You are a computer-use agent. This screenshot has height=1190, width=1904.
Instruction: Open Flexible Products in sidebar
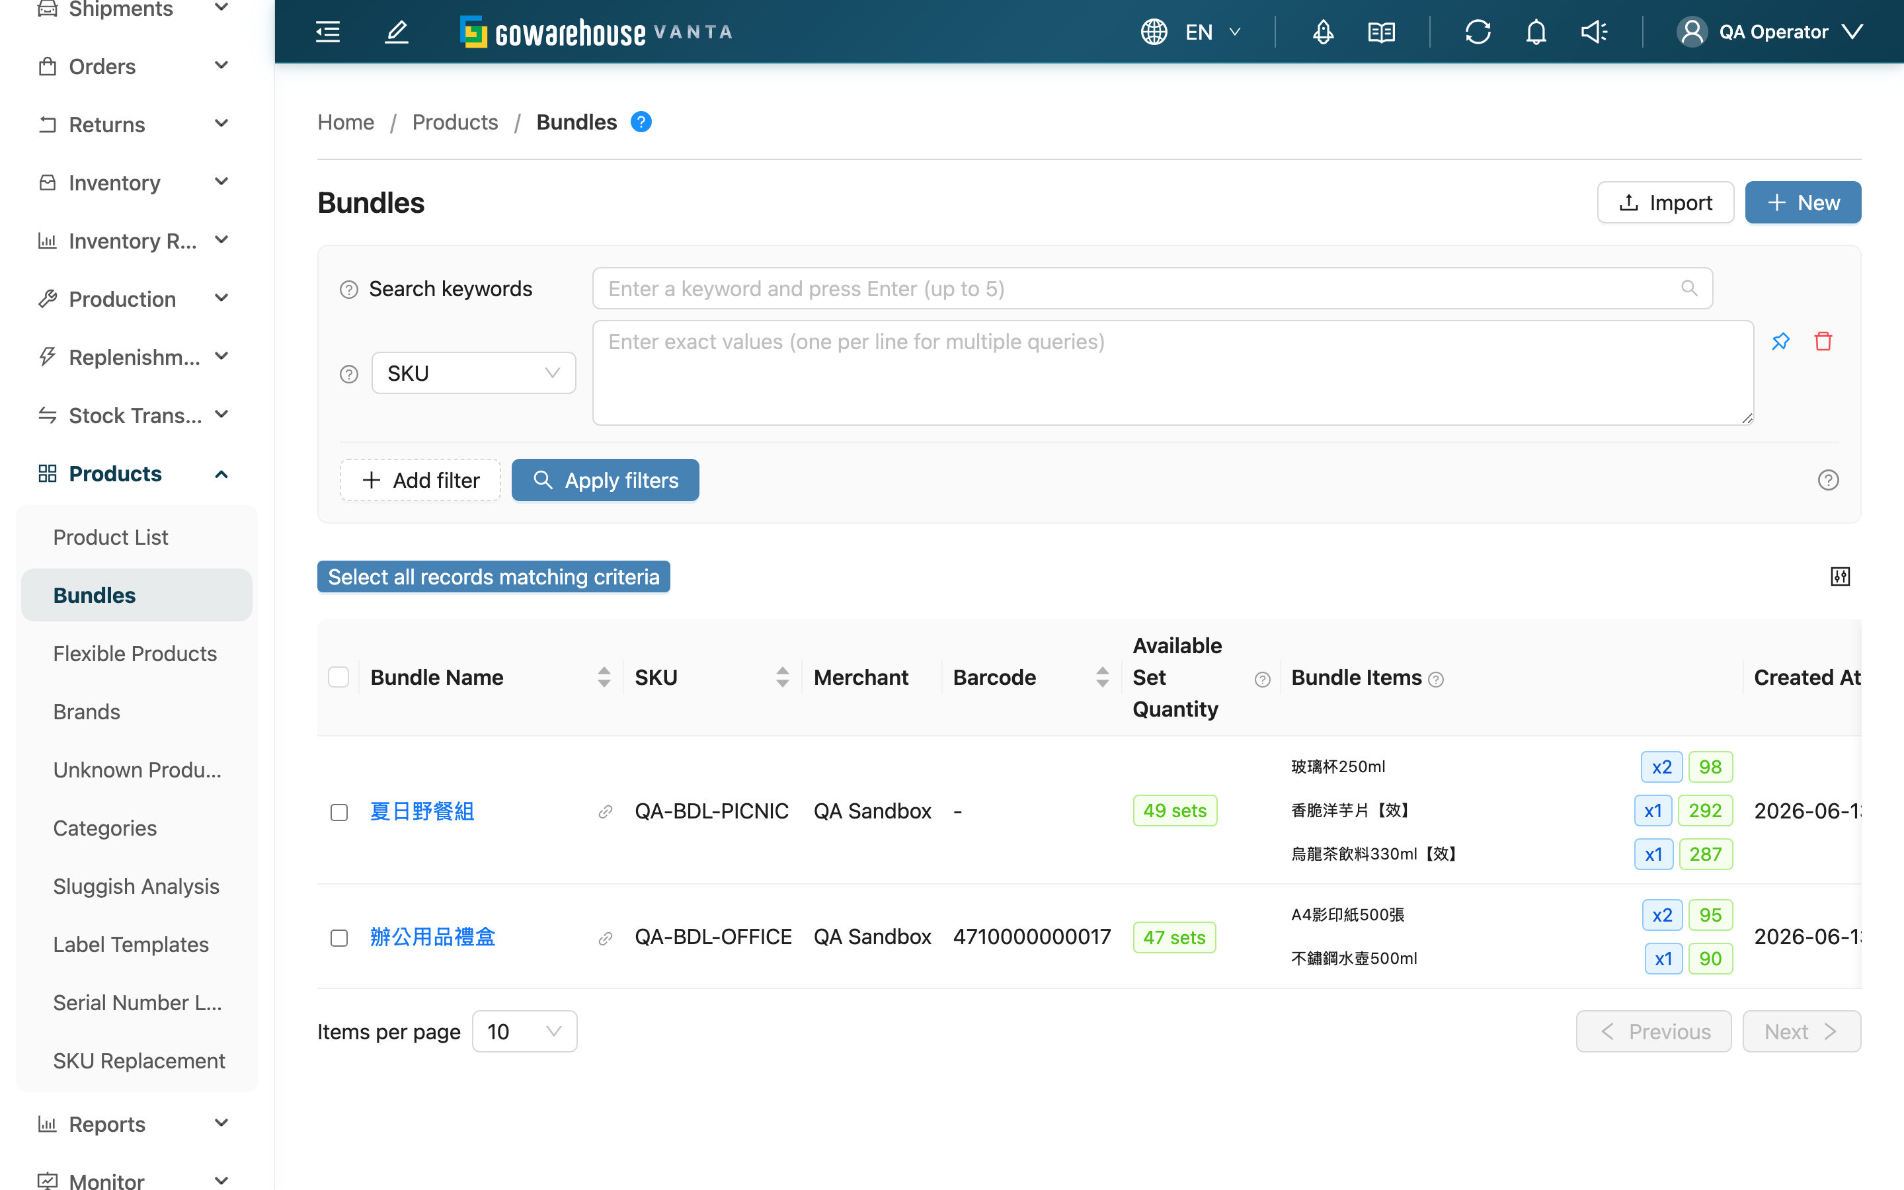coord(136,653)
